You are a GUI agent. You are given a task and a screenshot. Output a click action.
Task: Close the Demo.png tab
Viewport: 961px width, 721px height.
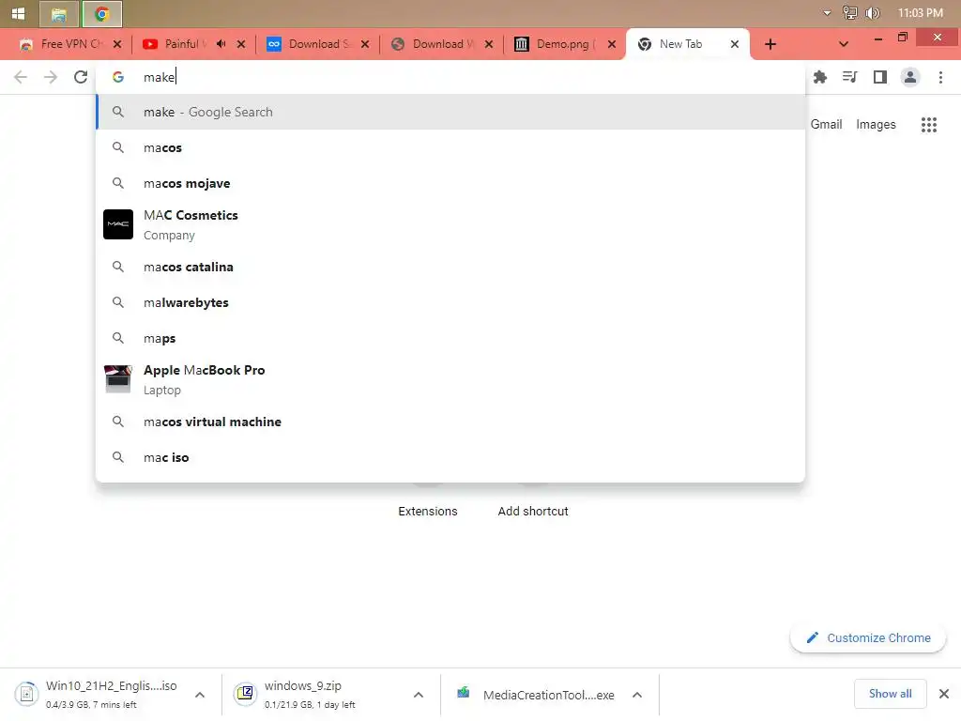612,44
